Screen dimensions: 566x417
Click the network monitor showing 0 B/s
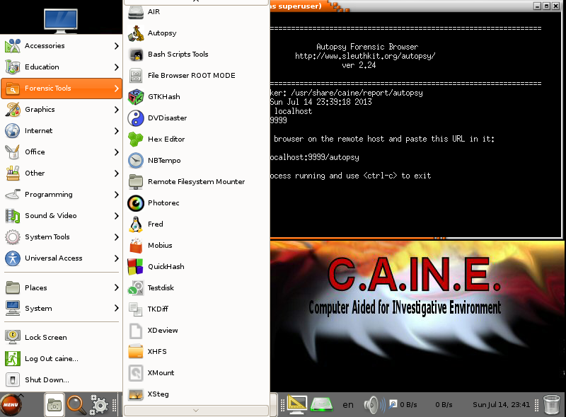click(x=420, y=405)
